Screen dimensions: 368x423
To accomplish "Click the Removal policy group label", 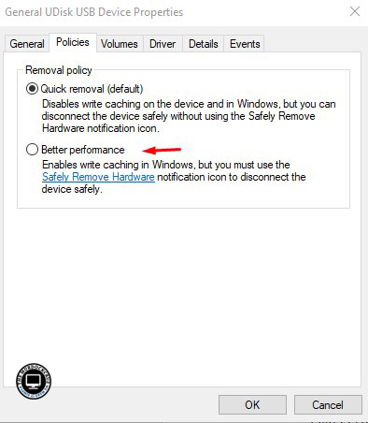I will click(59, 70).
